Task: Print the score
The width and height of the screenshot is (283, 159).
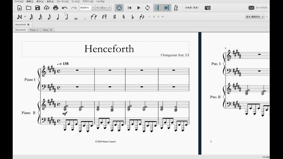Action: click(56, 8)
